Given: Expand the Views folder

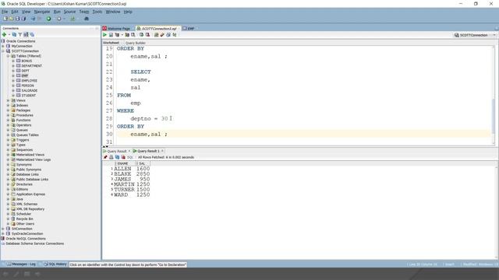Looking at the screenshot, I should 9,100.
